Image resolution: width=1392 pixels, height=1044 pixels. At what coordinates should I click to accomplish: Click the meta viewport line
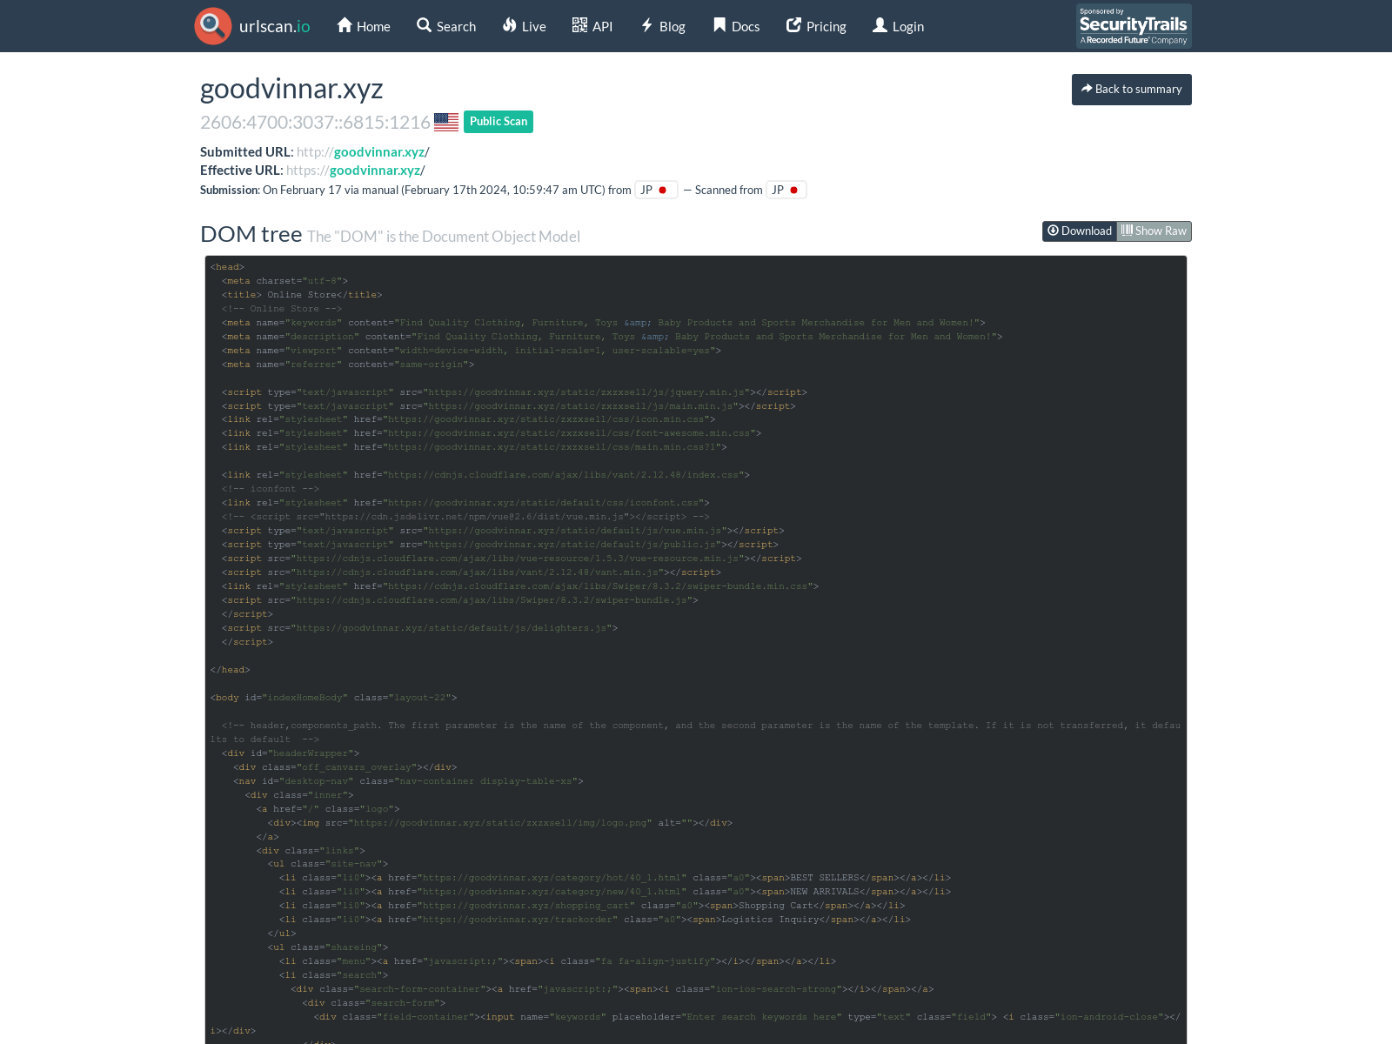[x=472, y=351]
